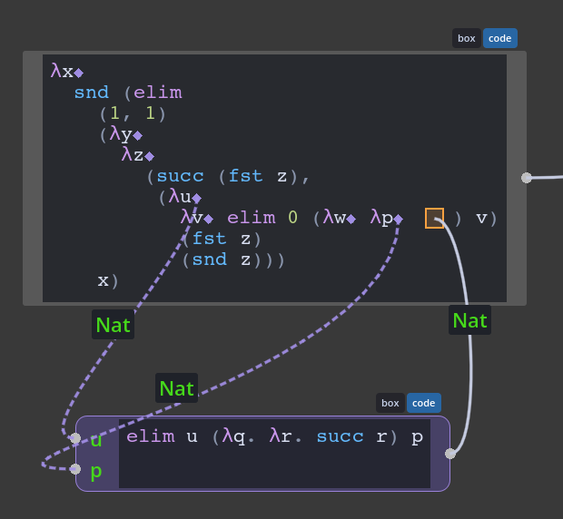
Task: Click the Nat label on the gray wire
Action: (x=470, y=320)
